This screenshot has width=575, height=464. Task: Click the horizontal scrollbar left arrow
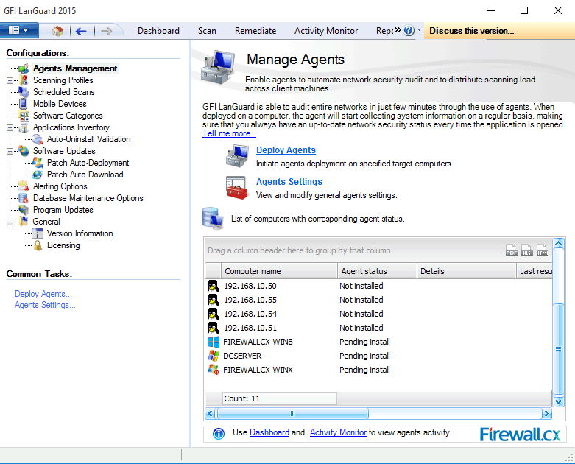point(210,414)
